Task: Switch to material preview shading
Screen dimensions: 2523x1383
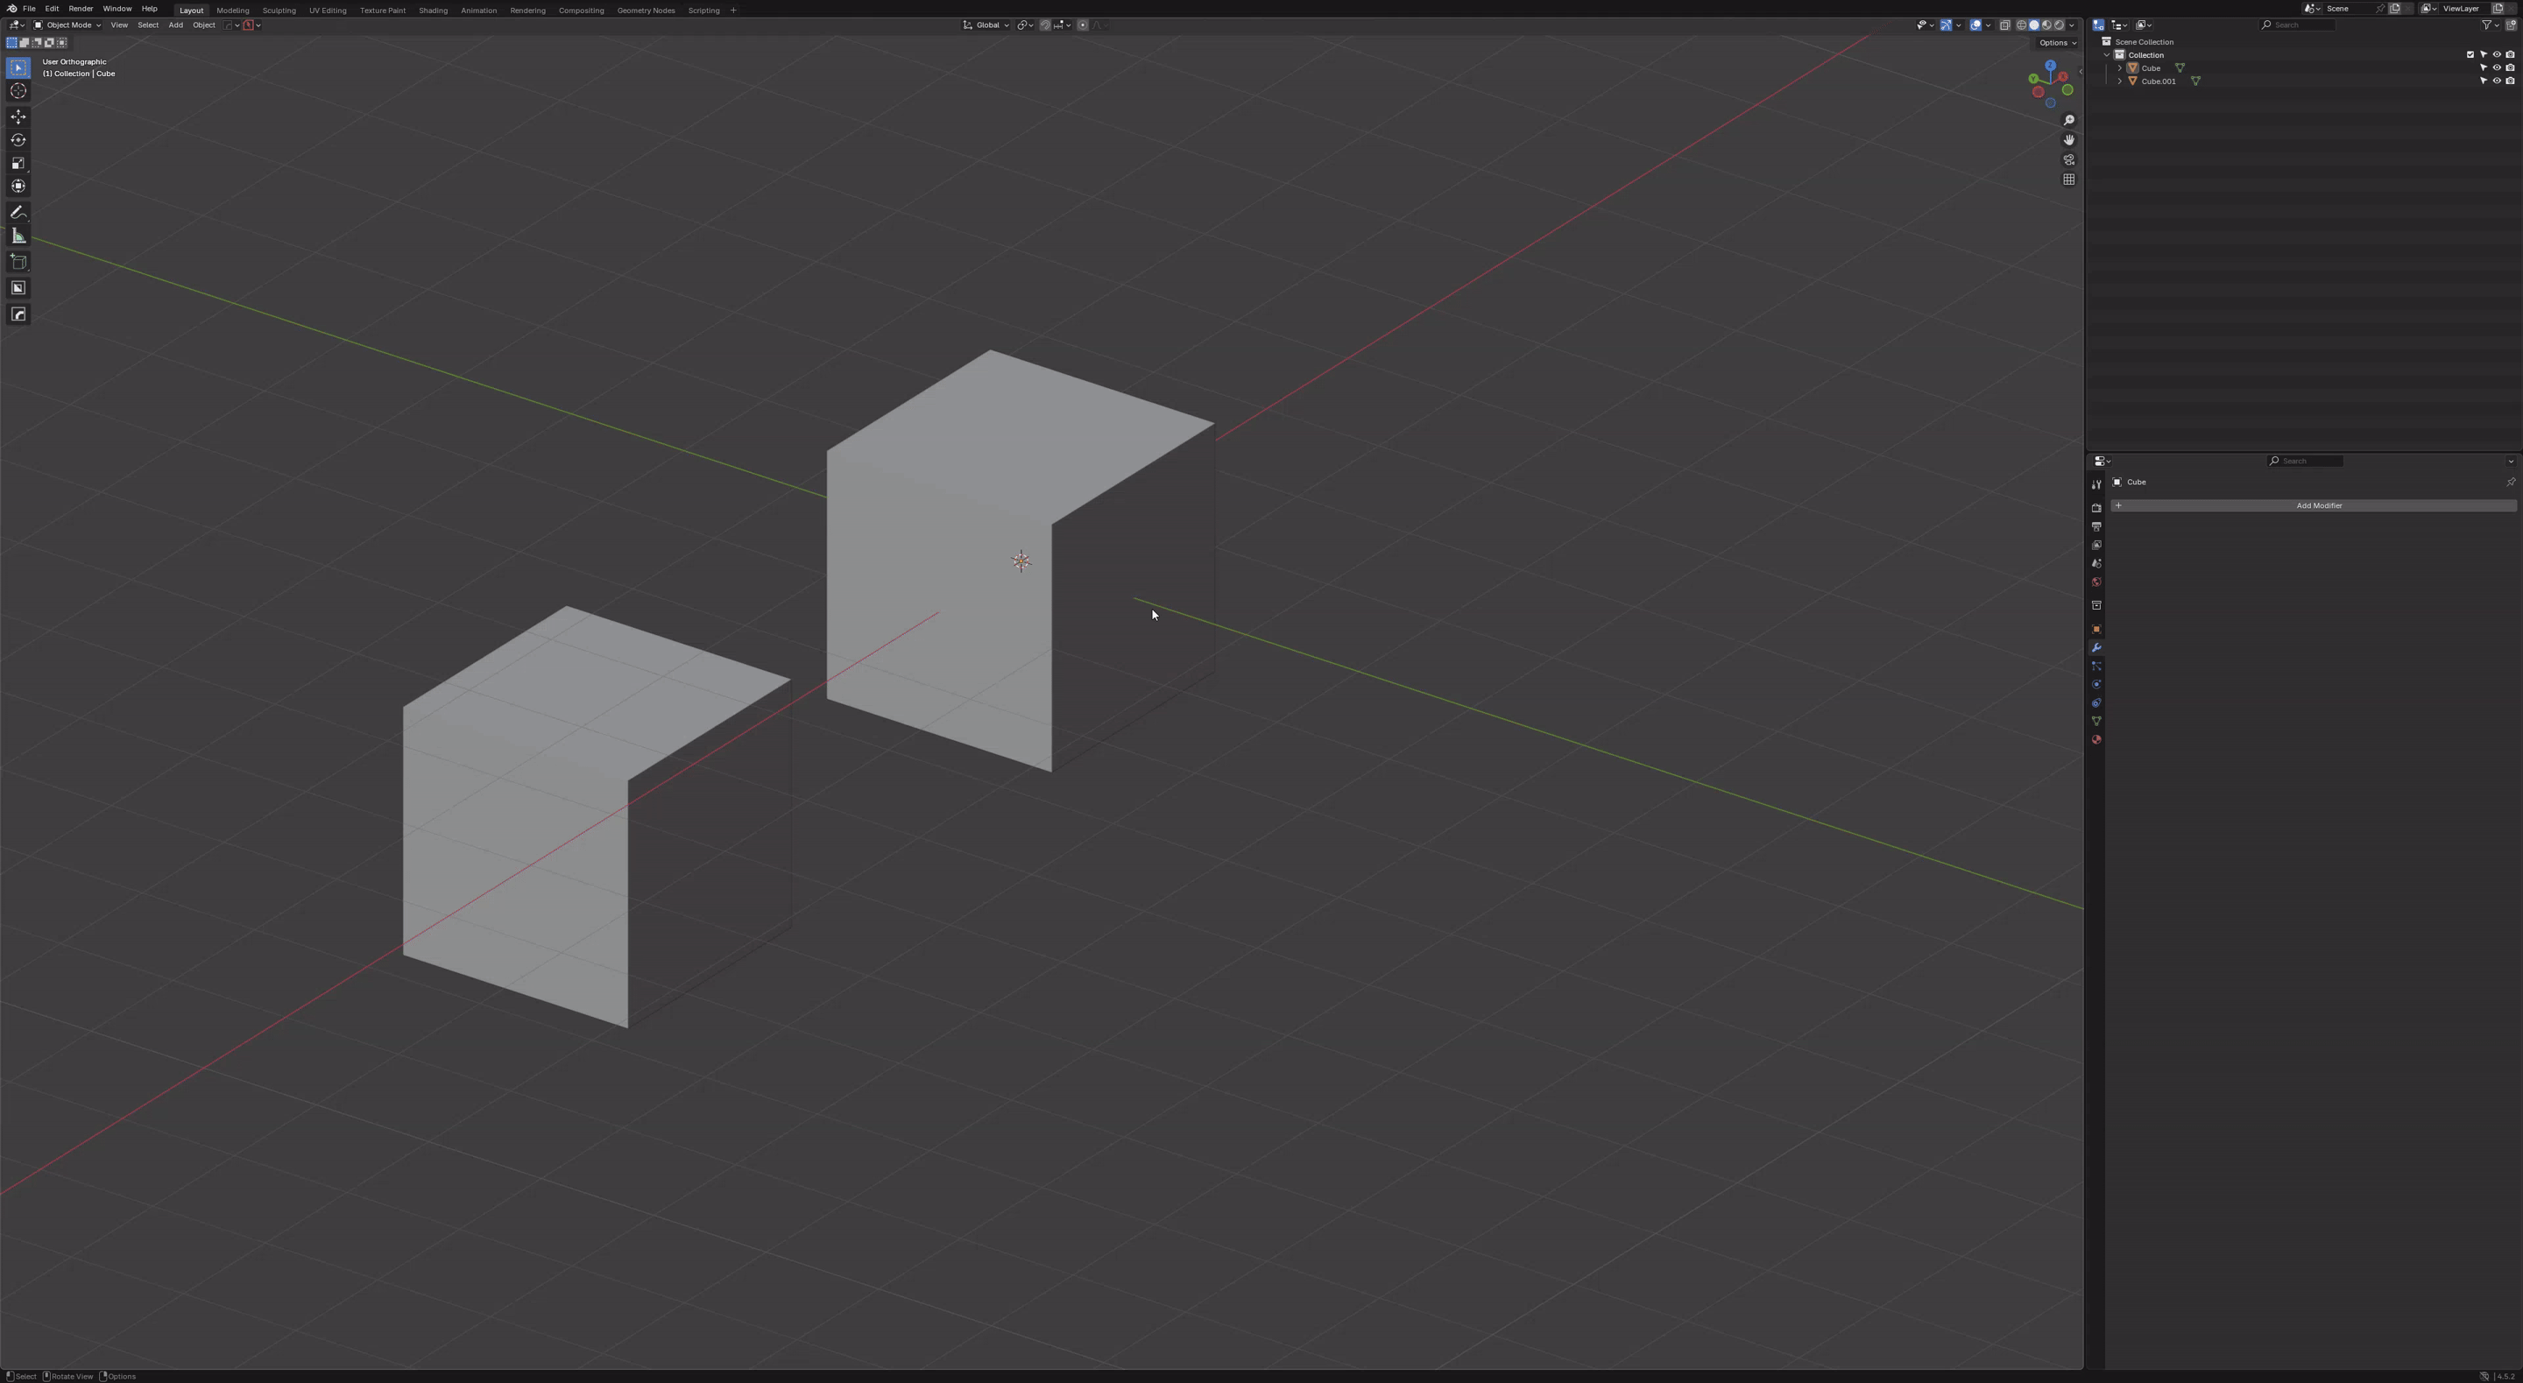Action: 2047,25
